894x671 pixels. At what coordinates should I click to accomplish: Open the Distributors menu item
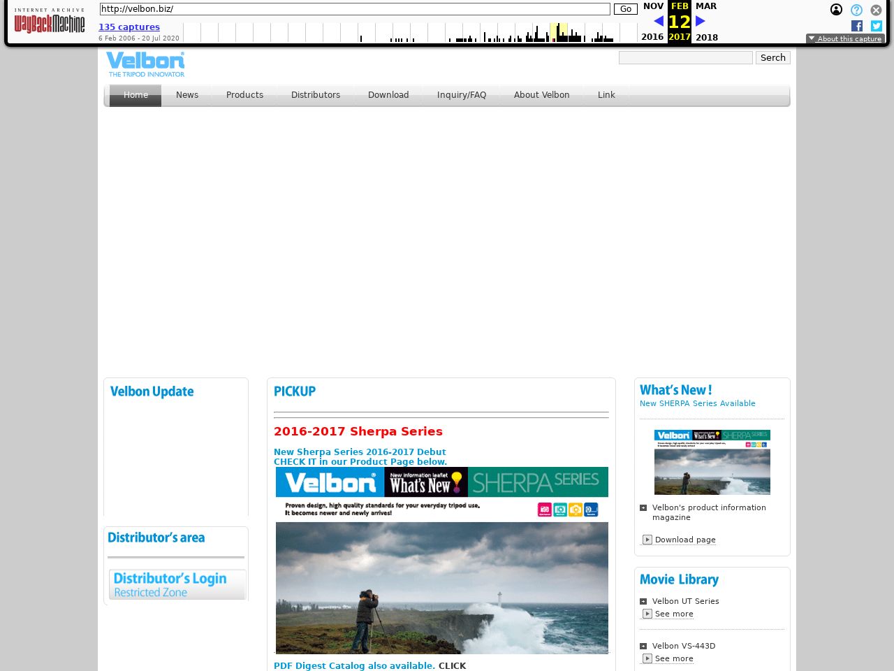tap(316, 95)
